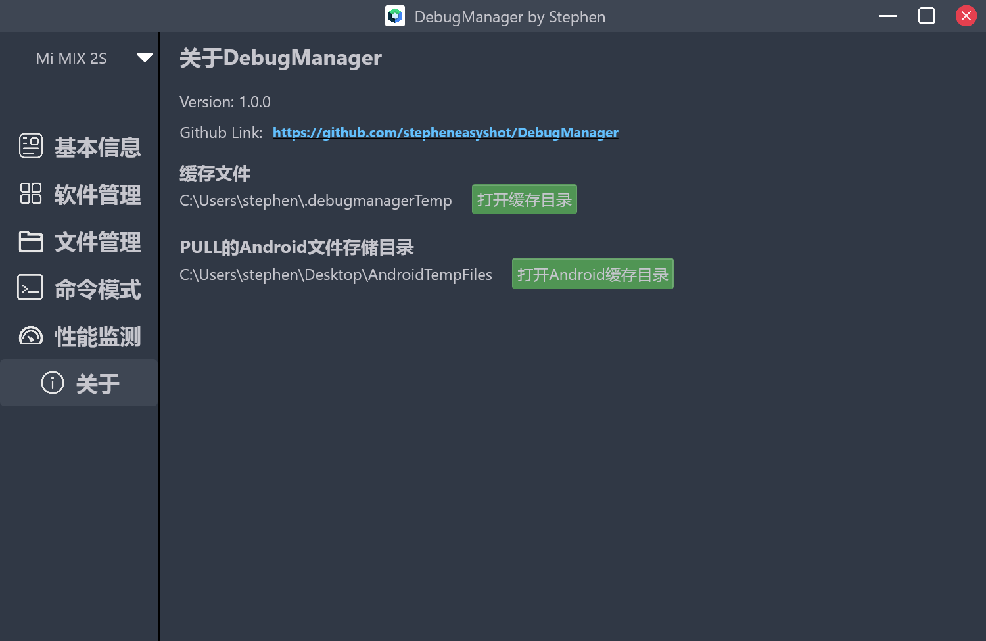Screen dimensions: 986x641
Task: Click the 软件管理 app grid icon
Action: coord(31,193)
